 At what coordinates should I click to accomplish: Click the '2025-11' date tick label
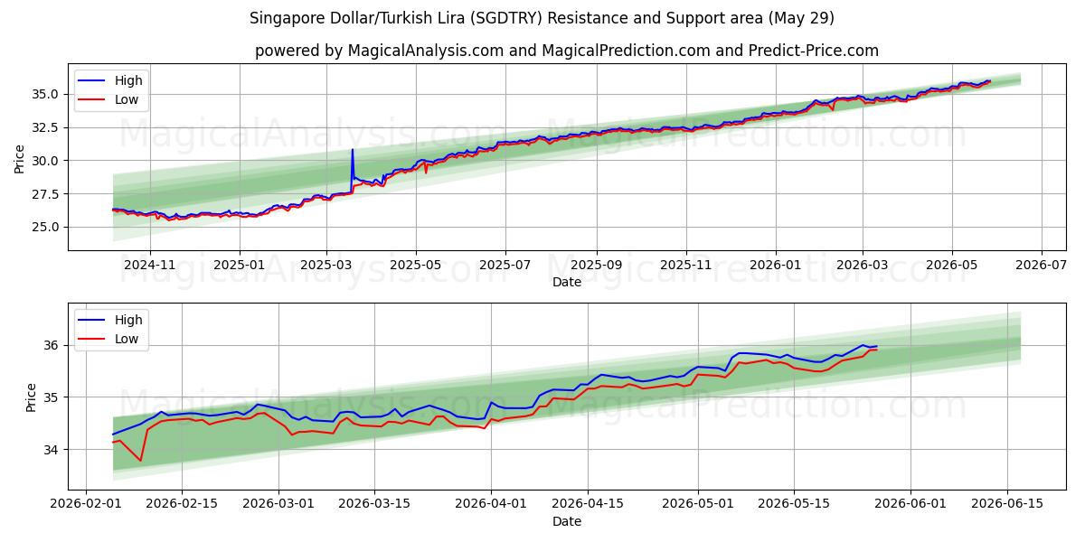[x=685, y=266]
